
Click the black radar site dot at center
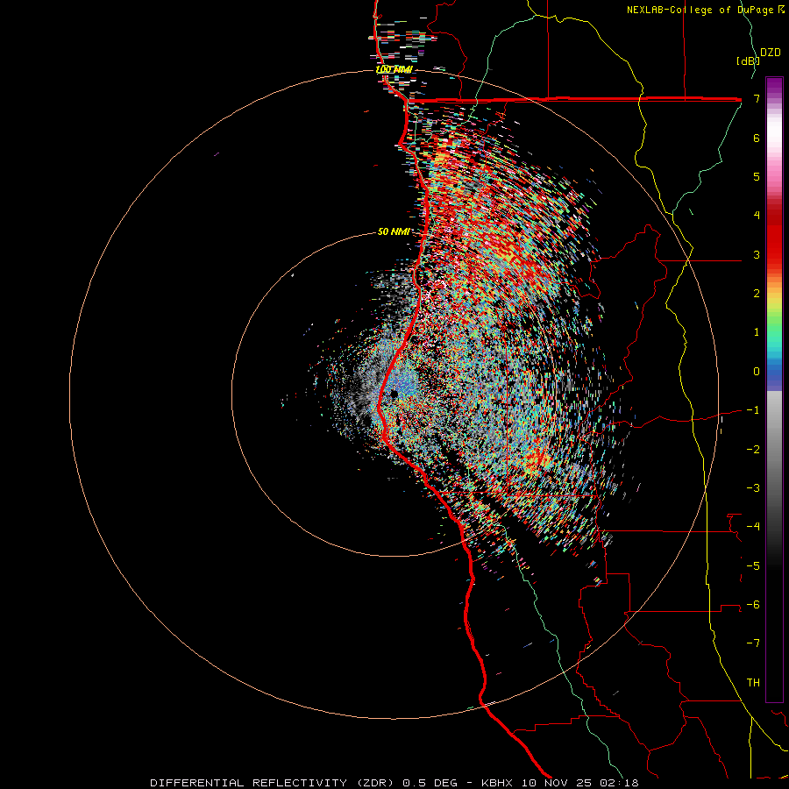pos(394,393)
